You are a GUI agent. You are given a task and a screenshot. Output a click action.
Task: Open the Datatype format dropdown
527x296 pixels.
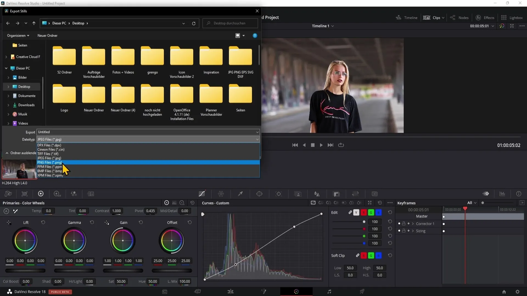pos(148,139)
